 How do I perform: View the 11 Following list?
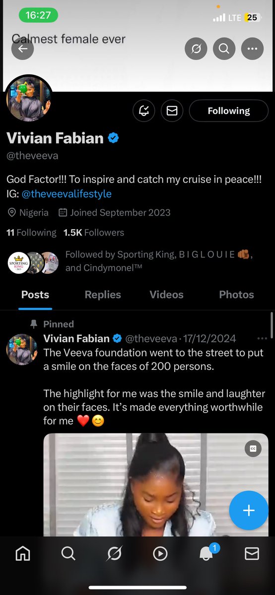pyautogui.click(x=31, y=233)
